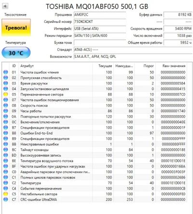Select the blue status icon for attribute 01
The image size is (193, 214).
coord(6,72)
